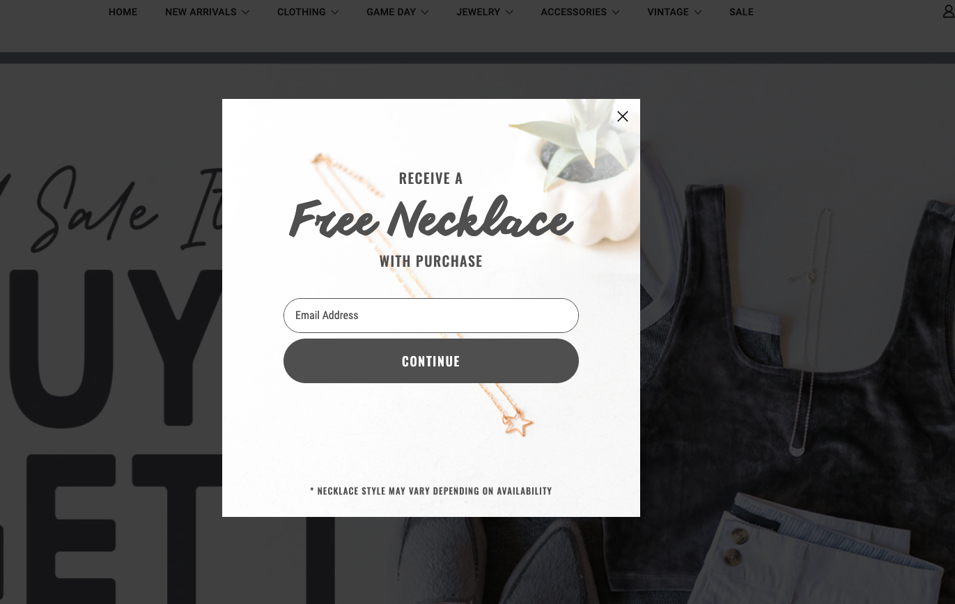Image resolution: width=955 pixels, height=604 pixels.
Task: Select the CLOTHING menu label
Action: click(301, 12)
